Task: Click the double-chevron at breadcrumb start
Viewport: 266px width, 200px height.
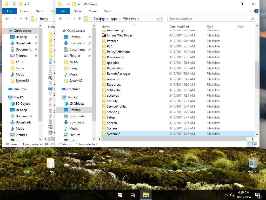Action: click(90, 19)
